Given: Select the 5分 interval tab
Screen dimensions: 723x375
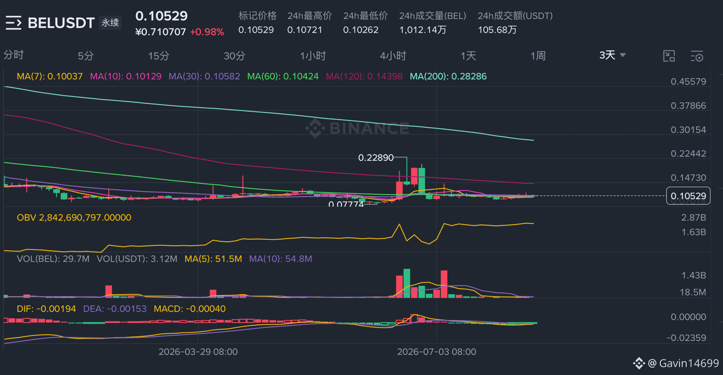Looking at the screenshot, I should tap(86, 56).
